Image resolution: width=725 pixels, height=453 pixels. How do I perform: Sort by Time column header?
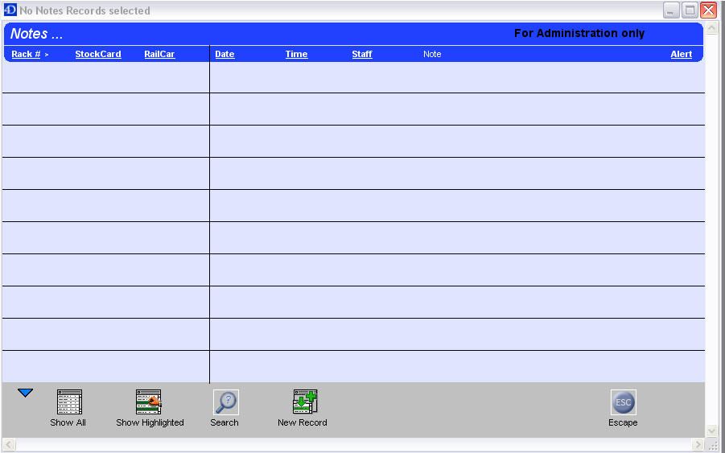coord(296,54)
